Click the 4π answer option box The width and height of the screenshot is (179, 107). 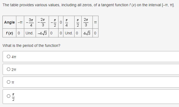[x=91, y=57]
